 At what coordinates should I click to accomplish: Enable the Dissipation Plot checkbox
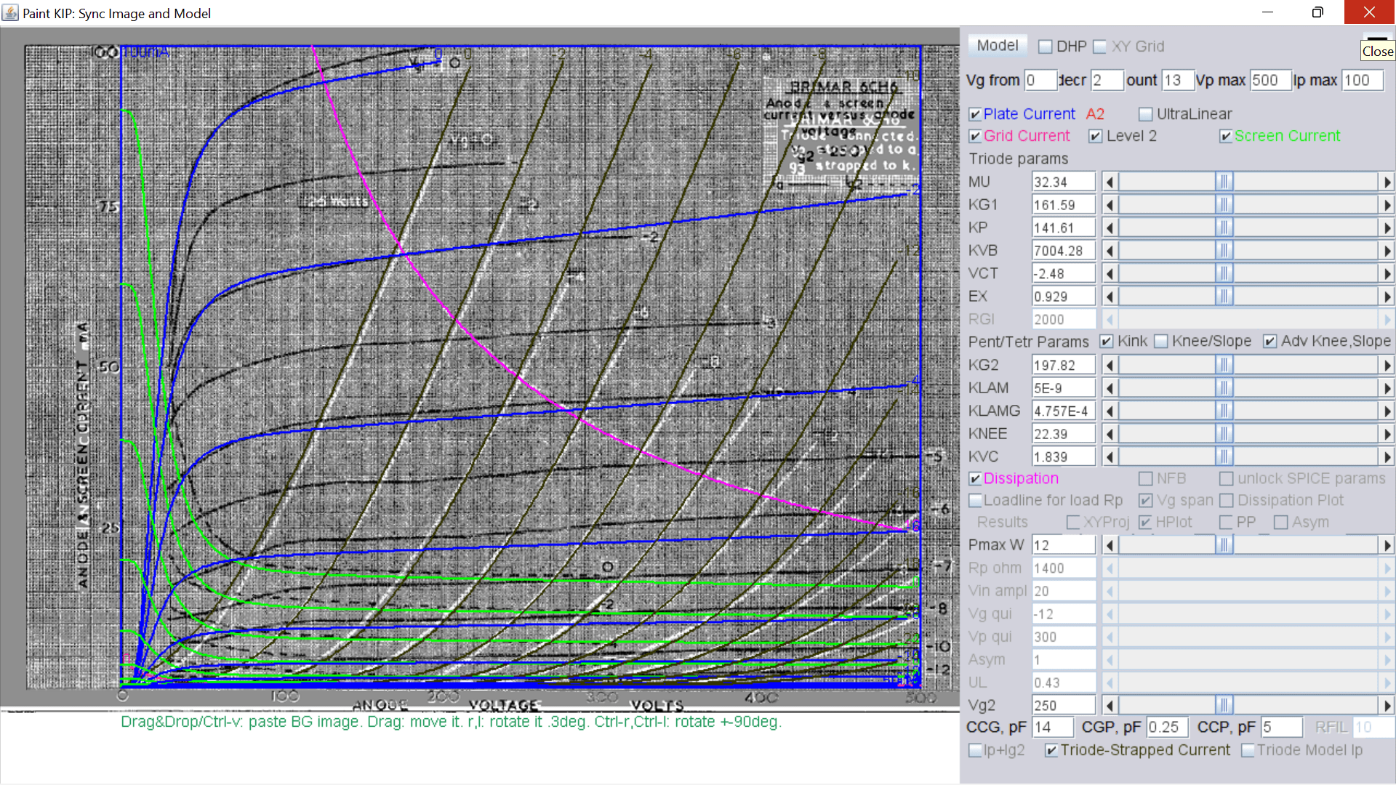pyautogui.click(x=1227, y=501)
